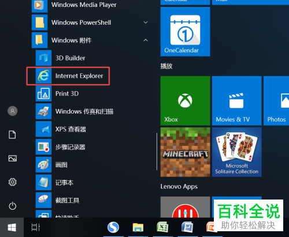Viewport: 289px width, 237px height.
Task: Open Sogou browser from taskbar
Action: pos(113,227)
